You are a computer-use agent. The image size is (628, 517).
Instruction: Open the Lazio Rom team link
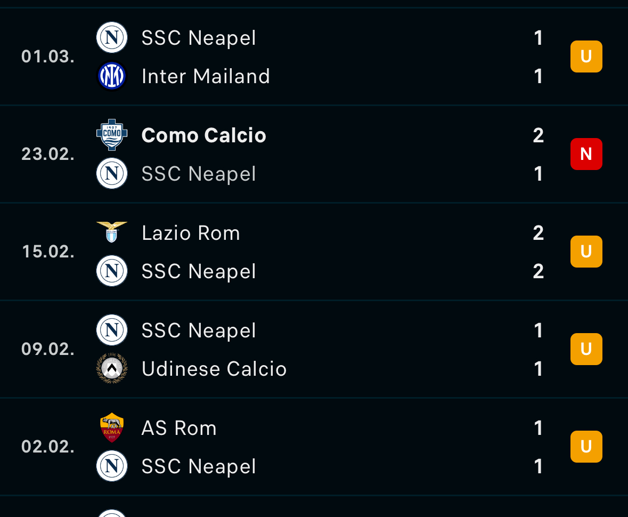click(191, 233)
